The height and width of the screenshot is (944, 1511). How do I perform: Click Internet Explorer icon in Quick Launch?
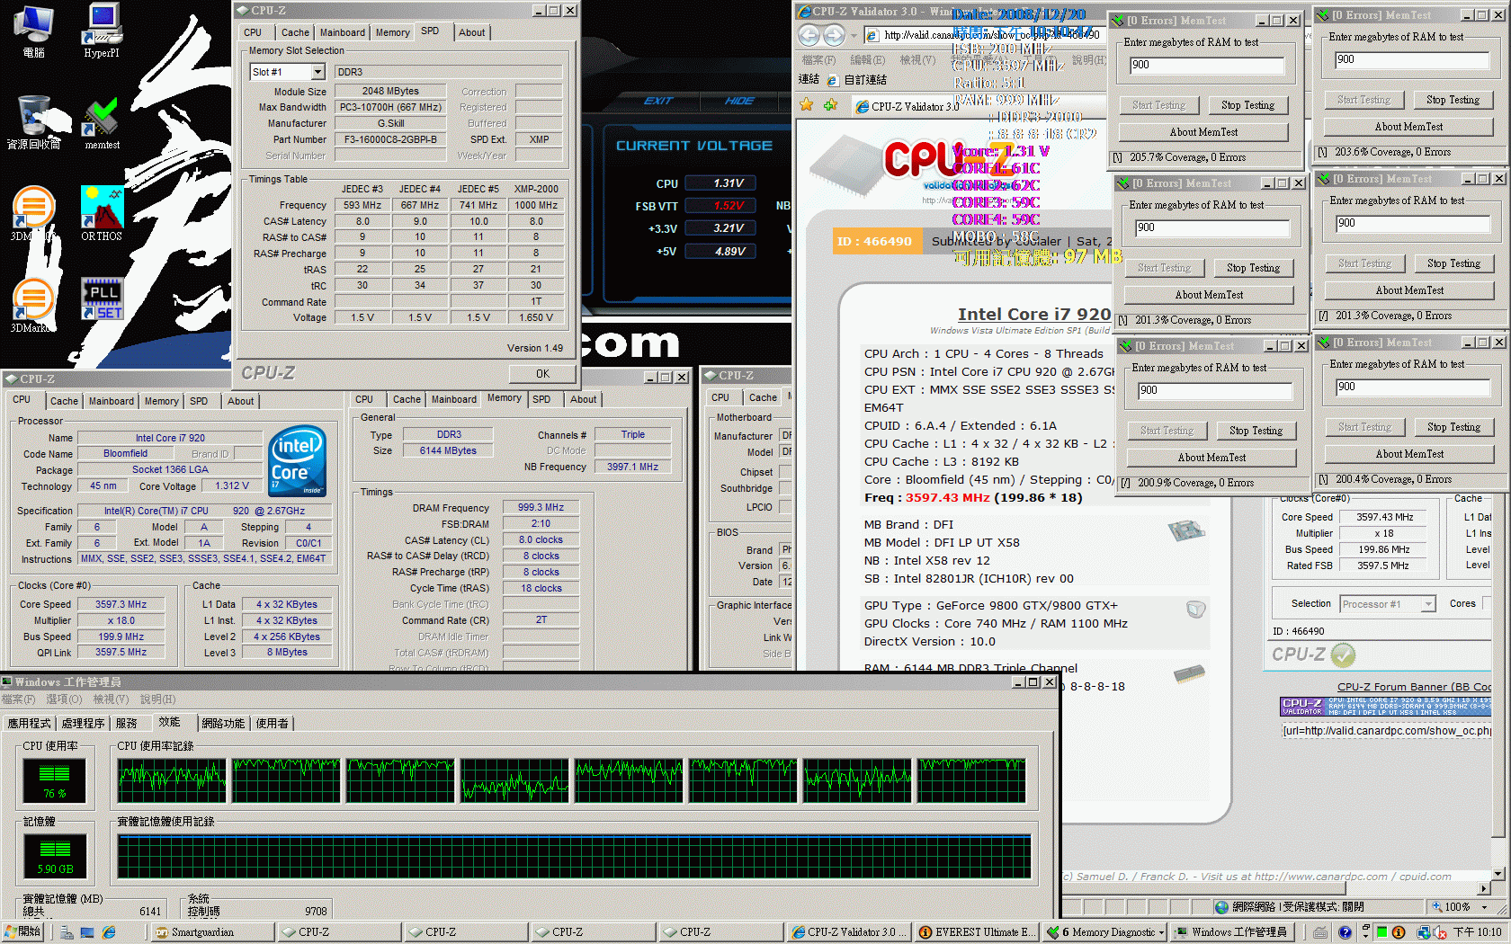(109, 932)
